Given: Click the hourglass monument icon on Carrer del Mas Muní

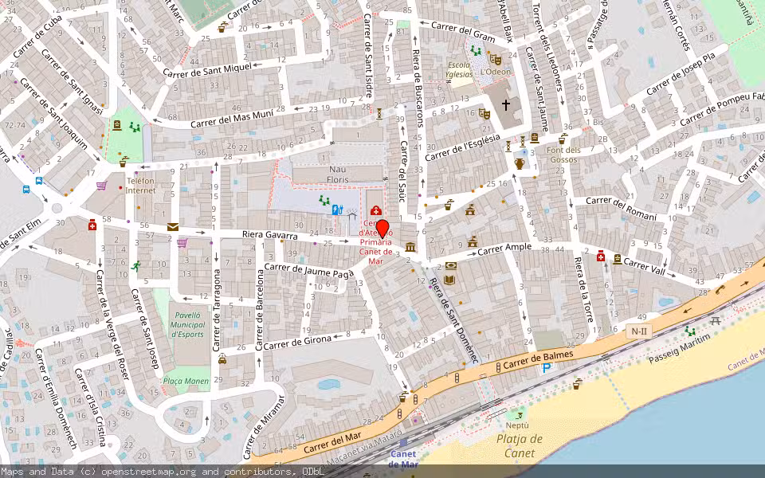Looking at the screenshot, I should [x=379, y=114].
